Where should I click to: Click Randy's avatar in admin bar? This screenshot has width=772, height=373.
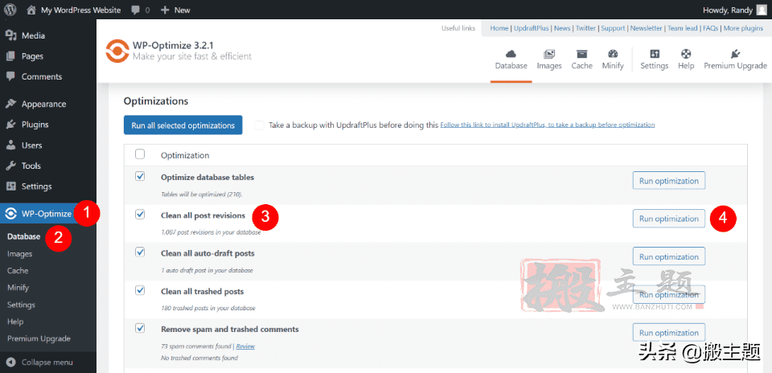(x=761, y=10)
